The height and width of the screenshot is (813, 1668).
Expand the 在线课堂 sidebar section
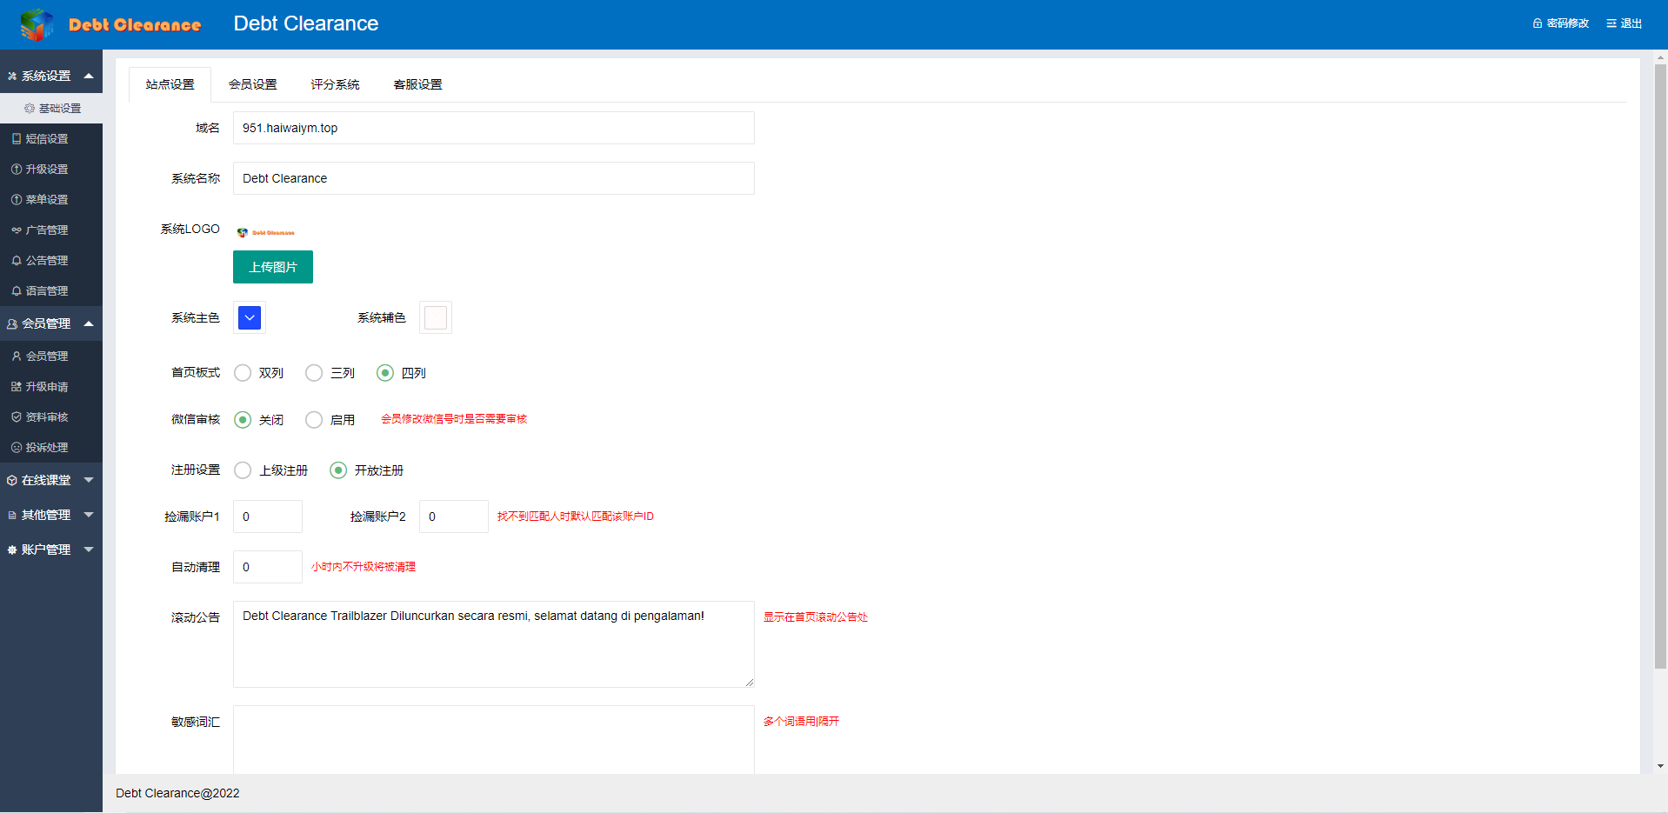pyautogui.click(x=50, y=480)
